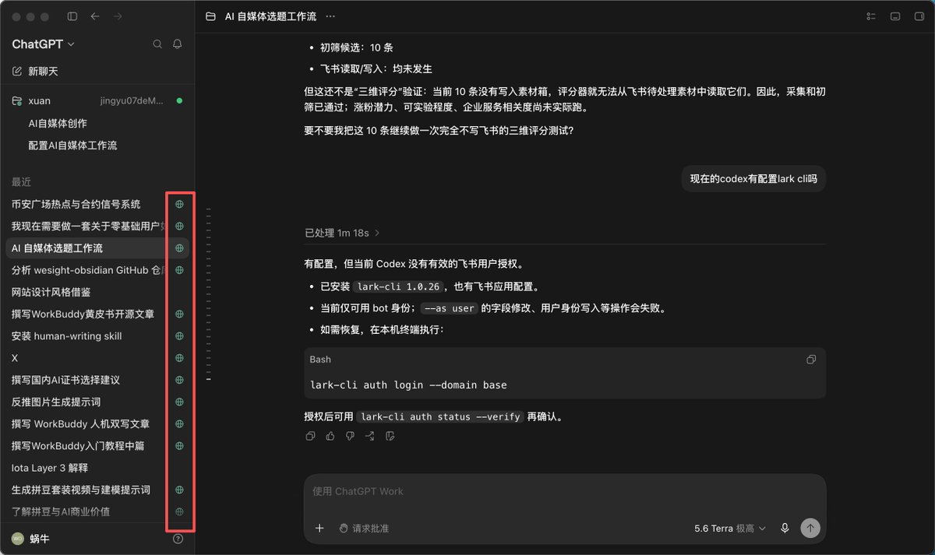Click the lark-cli auth login command text

(408, 385)
